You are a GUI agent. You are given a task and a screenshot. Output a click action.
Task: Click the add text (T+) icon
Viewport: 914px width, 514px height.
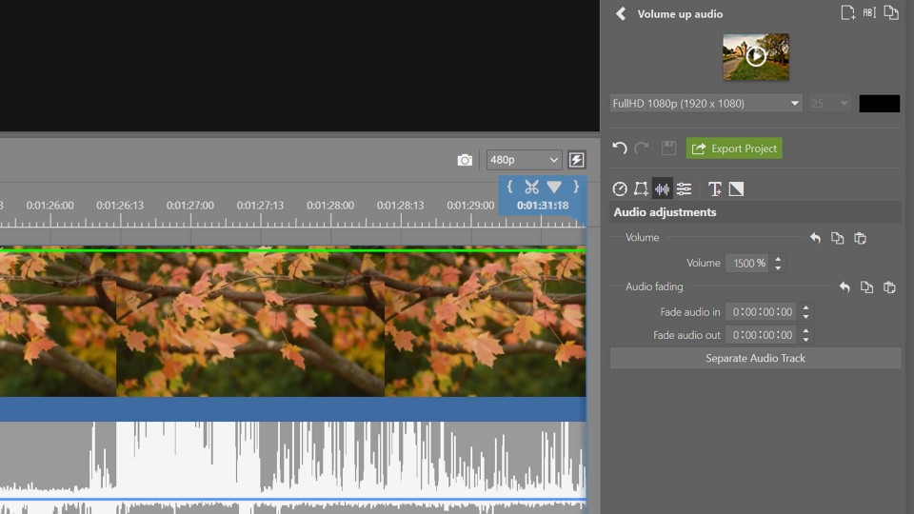[x=715, y=189]
